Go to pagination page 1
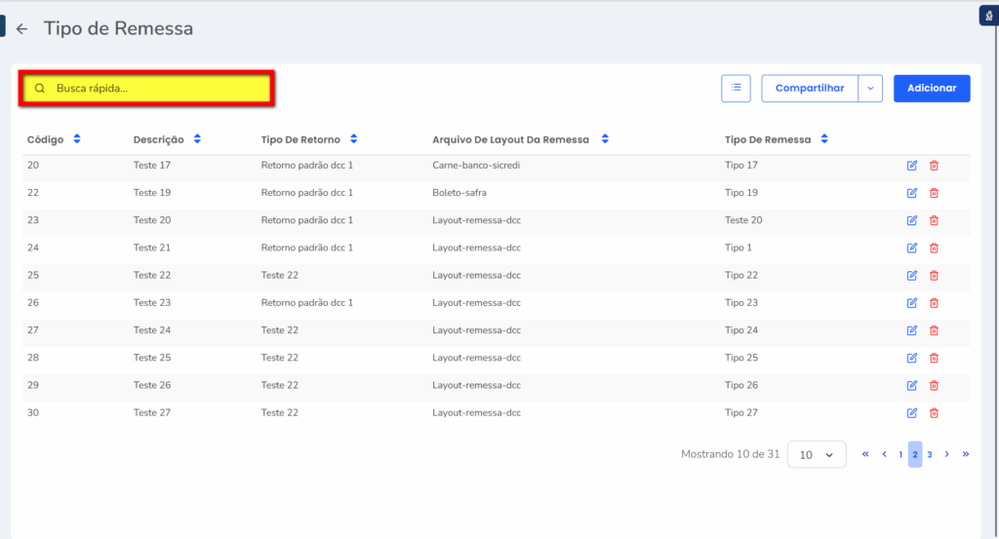Viewport: 999px width, 539px height. [900, 454]
